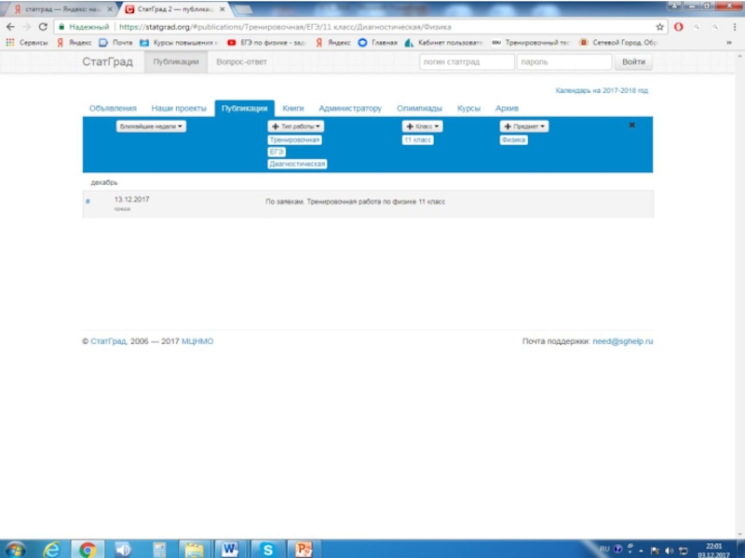The image size is (745, 558).
Task: Close the blue filter panel with X
Action: click(x=632, y=126)
